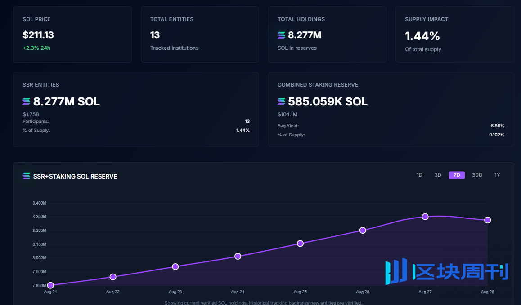
Task: Click the Supply Impact 1.44% card
Action: [x=454, y=35]
